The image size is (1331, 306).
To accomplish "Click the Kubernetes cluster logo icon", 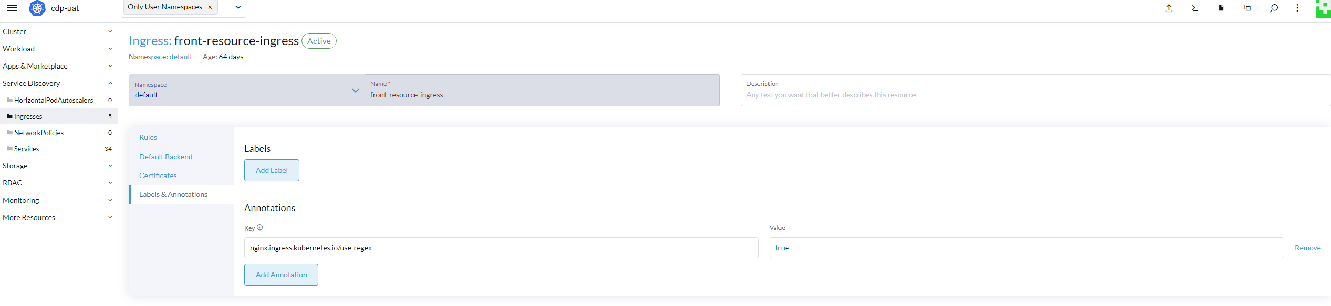I will (x=37, y=8).
